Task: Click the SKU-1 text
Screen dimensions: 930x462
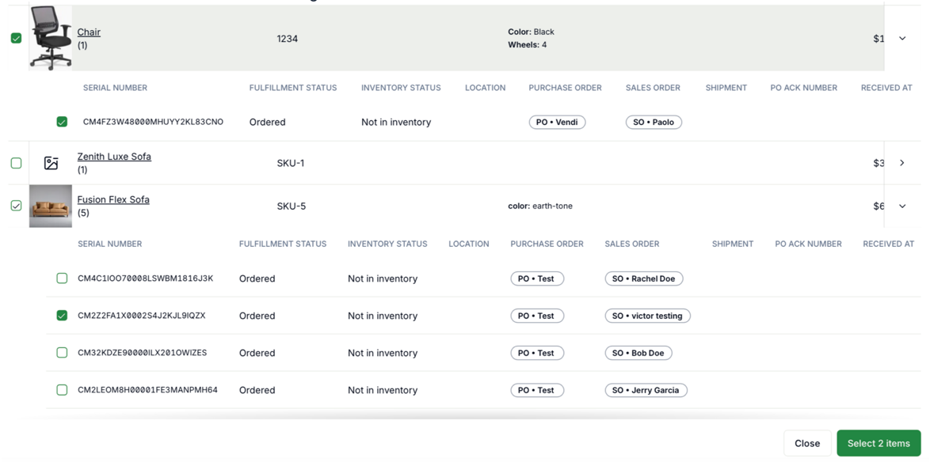Action: (x=291, y=163)
